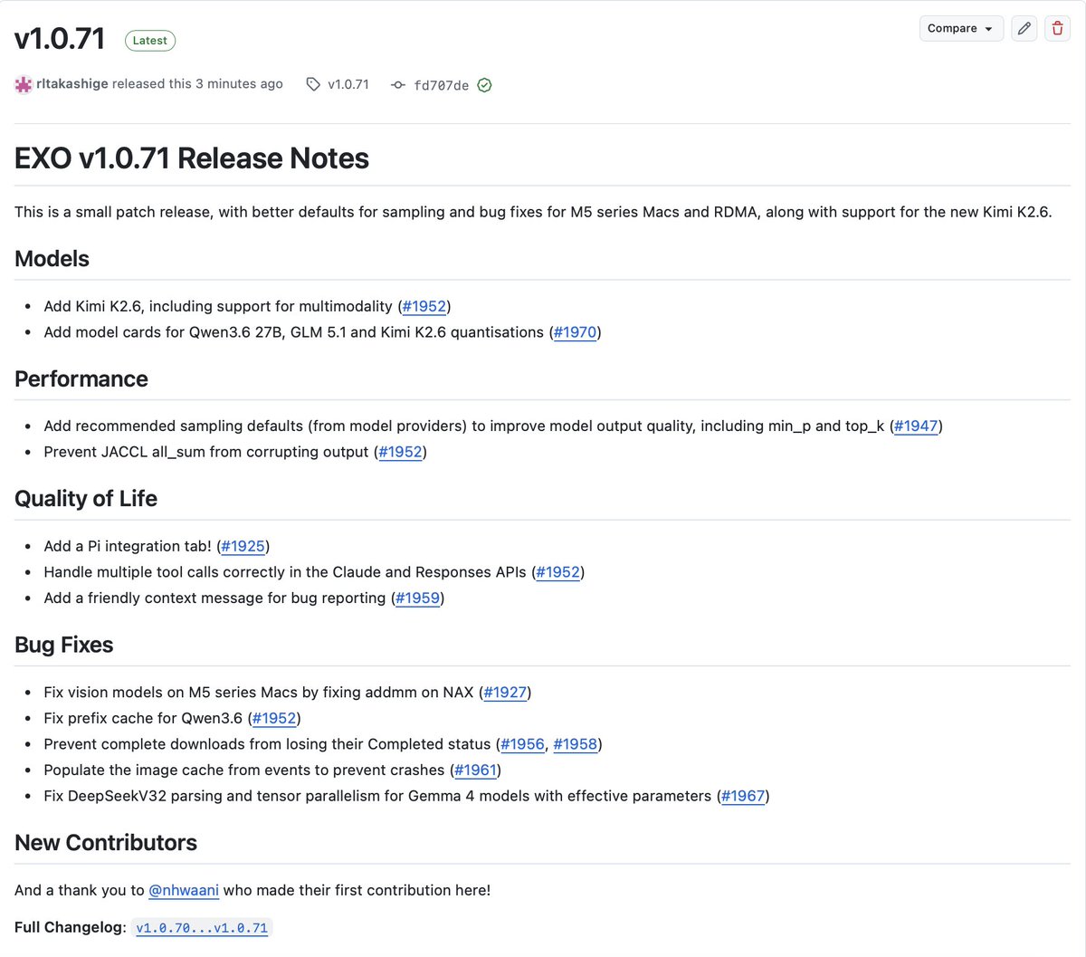Viewport: 1086px width, 957px height.
Task: Click the red trash delete release icon
Action: click(1057, 28)
